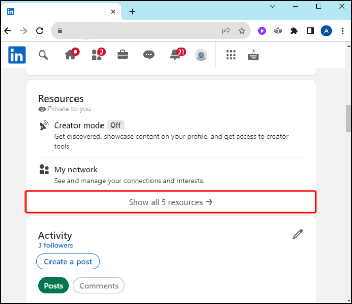Click the My network people icon
352x304 pixels.
pyautogui.click(x=44, y=169)
